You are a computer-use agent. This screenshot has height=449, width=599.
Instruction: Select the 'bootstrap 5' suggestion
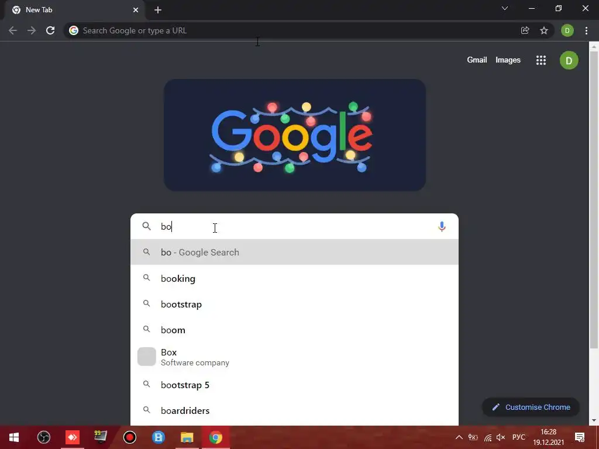click(294, 385)
